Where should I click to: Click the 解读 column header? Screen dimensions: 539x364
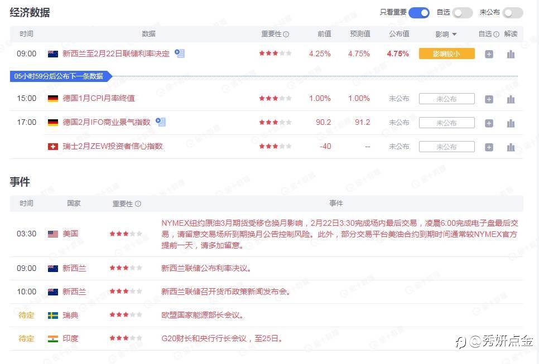pyautogui.click(x=511, y=33)
